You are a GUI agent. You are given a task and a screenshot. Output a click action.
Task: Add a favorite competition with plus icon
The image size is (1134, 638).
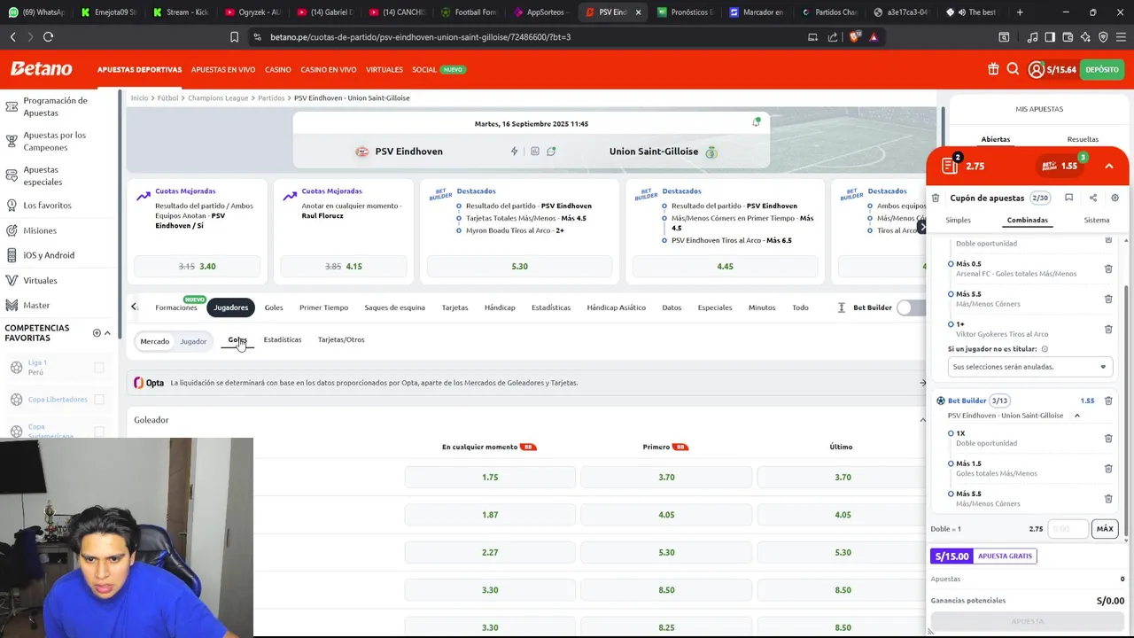point(97,333)
